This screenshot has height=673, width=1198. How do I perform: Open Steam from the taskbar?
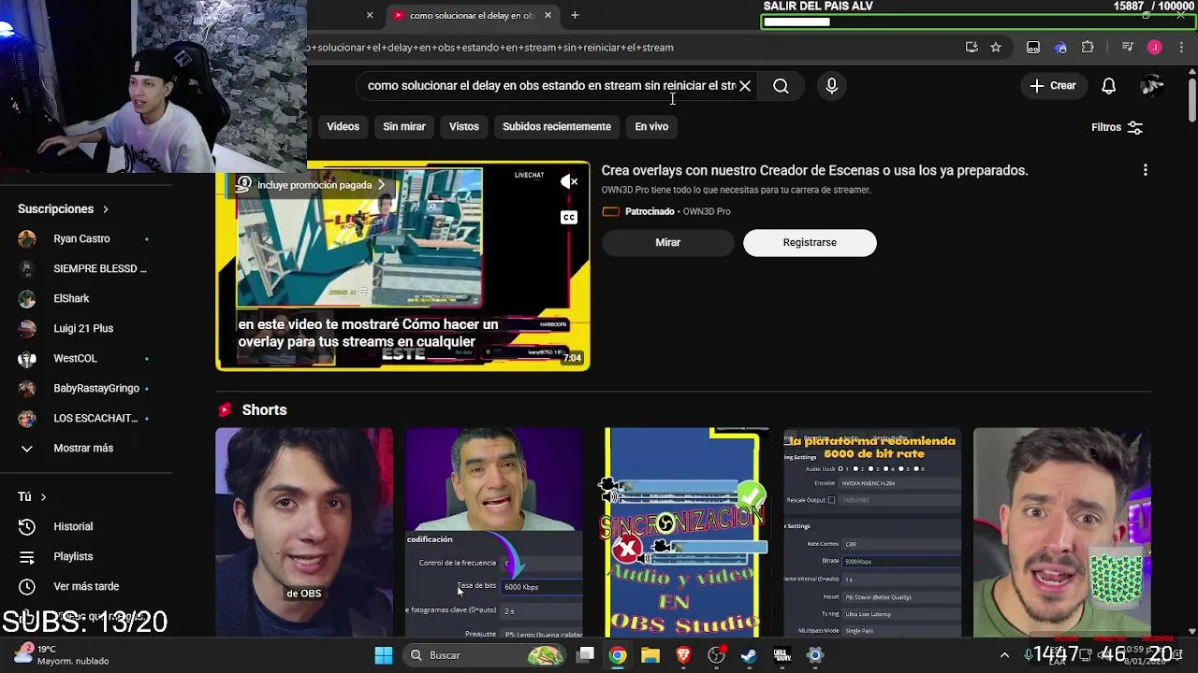(749, 655)
